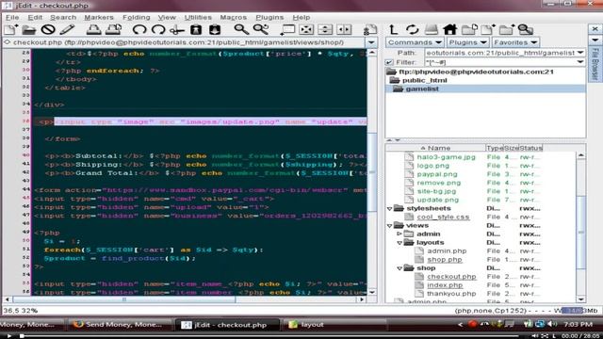This screenshot has height=339, width=603.
Task: Select update.png in the file list
Action: pos(437,200)
